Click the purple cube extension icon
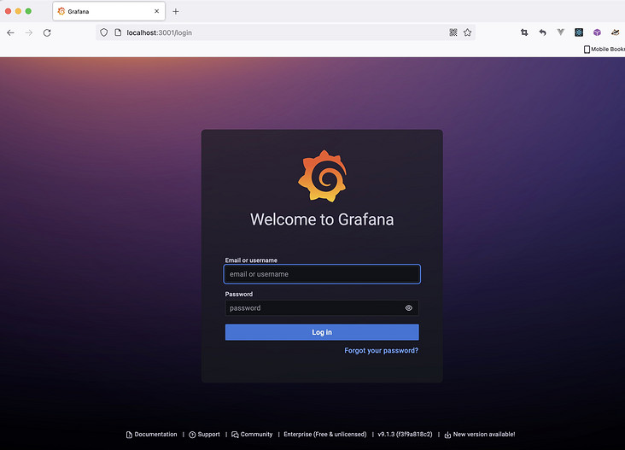This screenshot has width=625, height=450. 597,32
